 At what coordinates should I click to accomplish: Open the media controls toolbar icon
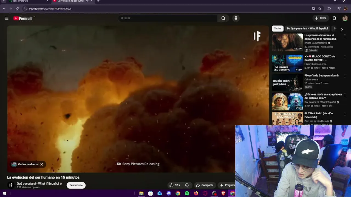coord(339,8)
